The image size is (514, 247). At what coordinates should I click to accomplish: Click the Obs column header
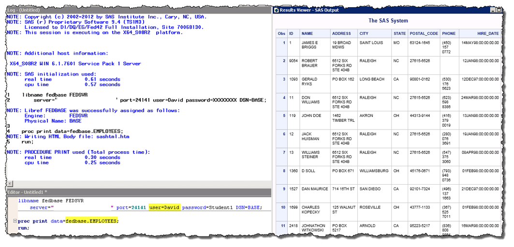click(281, 33)
